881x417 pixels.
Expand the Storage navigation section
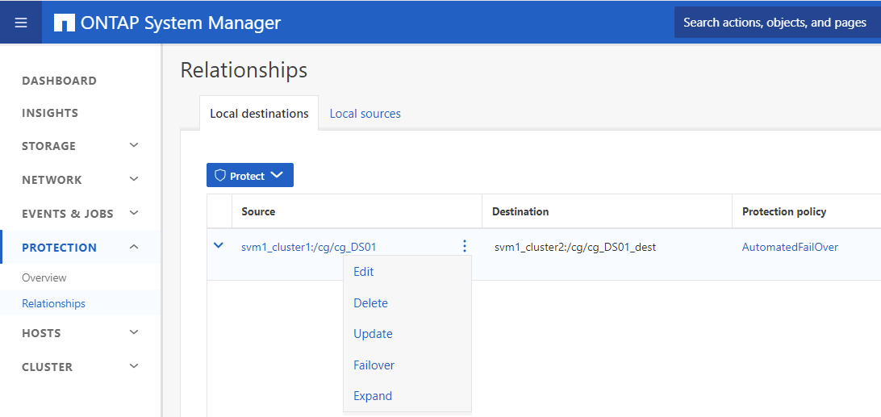coord(134,146)
